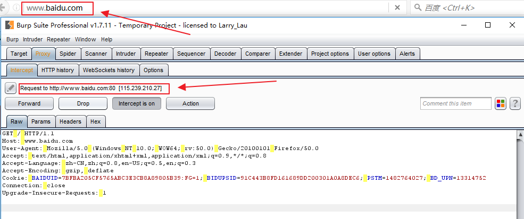Forward the intercepted request

click(x=29, y=103)
